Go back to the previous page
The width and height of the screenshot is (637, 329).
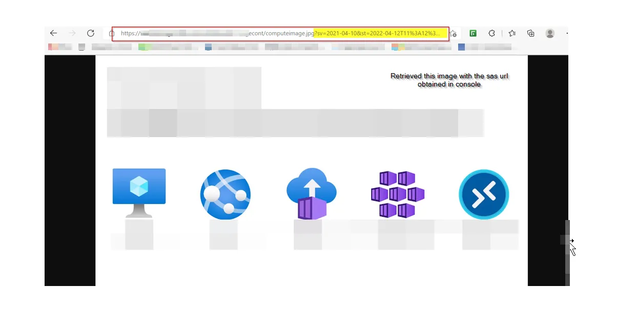tap(53, 33)
